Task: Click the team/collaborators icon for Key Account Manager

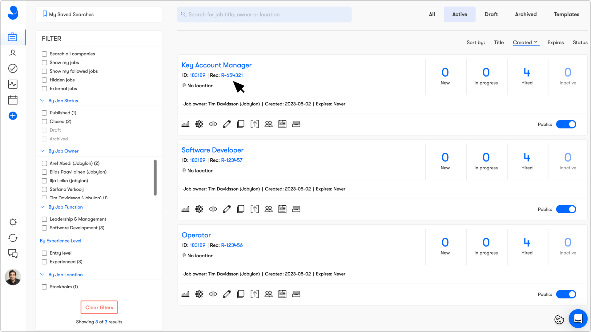Action: click(x=268, y=124)
